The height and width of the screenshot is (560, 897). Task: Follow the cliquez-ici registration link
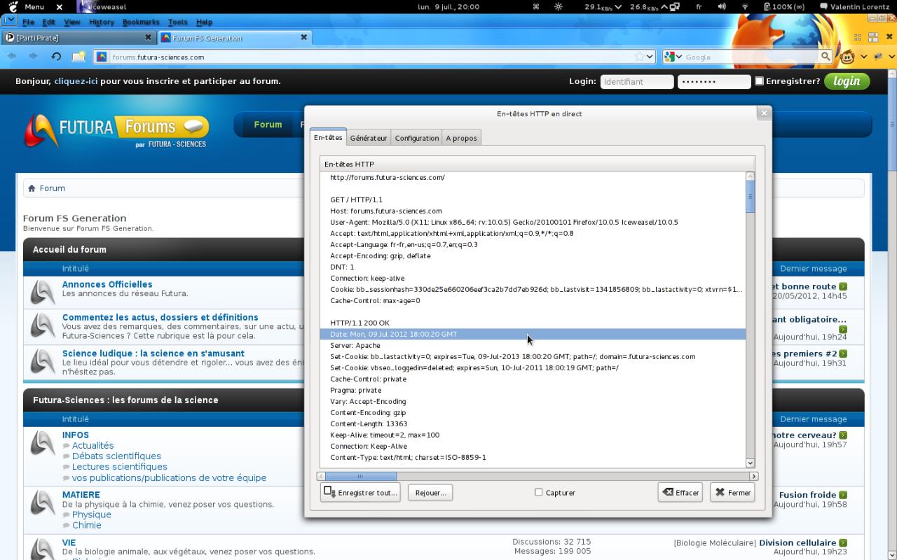[76, 81]
